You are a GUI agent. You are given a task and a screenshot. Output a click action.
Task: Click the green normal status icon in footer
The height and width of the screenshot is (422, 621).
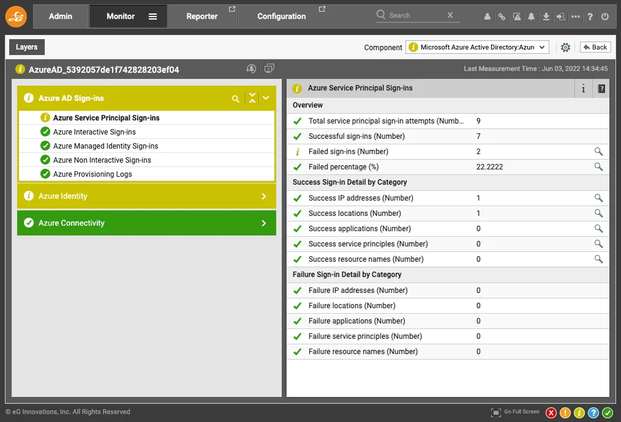[x=608, y=413]
